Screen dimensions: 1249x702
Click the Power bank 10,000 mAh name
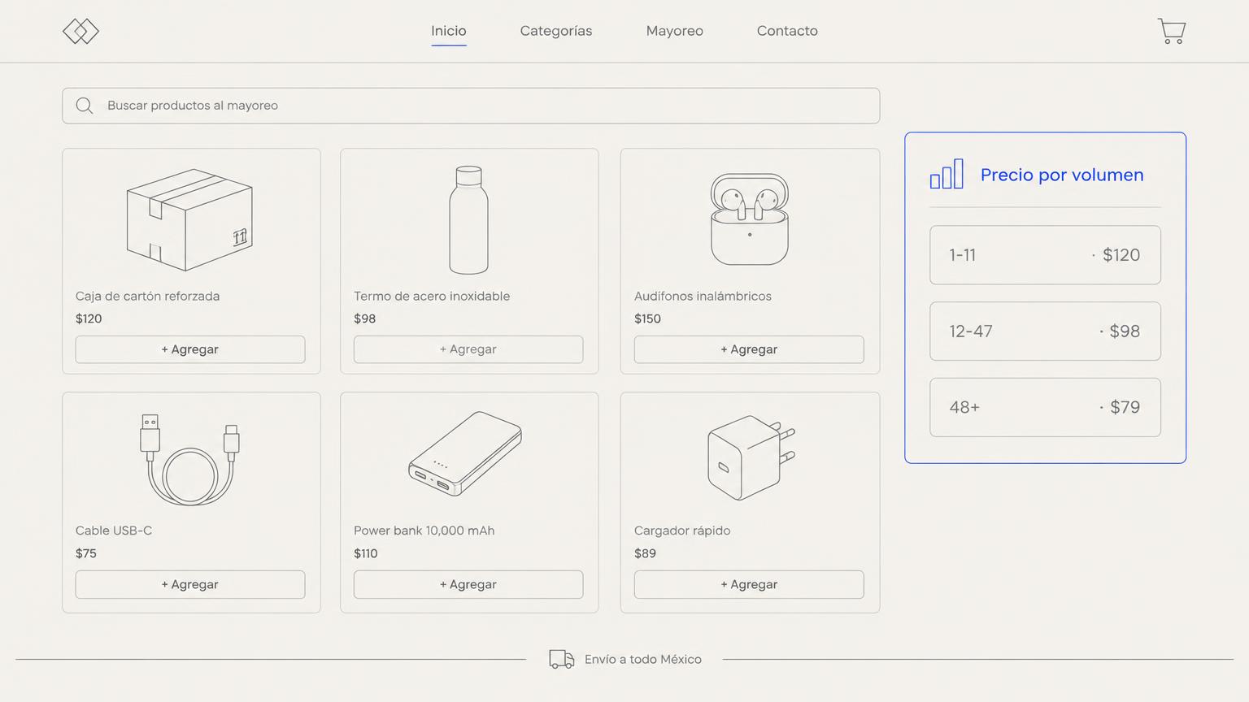[424, 531]
